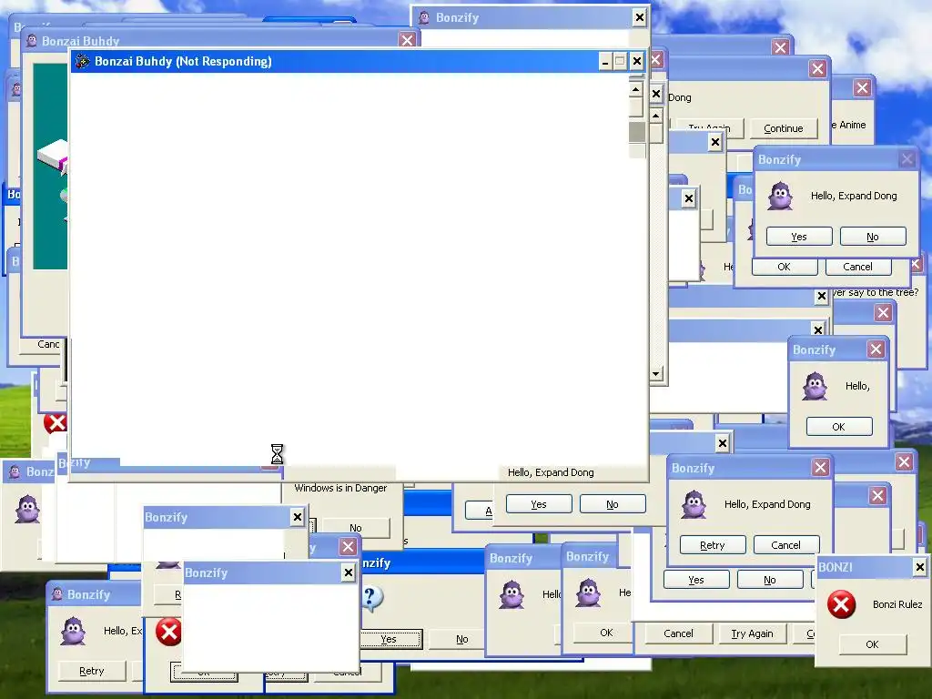Click the gorilla beside "Hello, Ex" above the Retry button
The width and height of the screenshot is (932, 699).
tap(73, 632)
